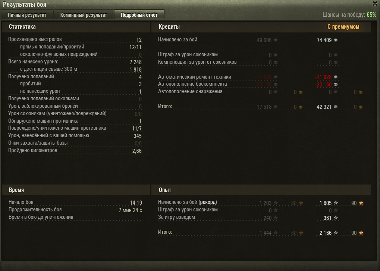Click the premium gold coin icon in credits Итого row
Screen dimensions: 380x271
(361, 107)
